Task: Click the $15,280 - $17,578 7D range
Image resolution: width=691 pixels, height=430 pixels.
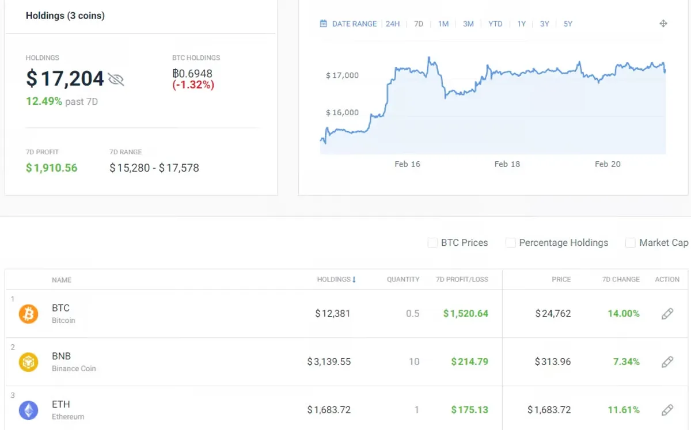Action: click(x=154, y=168)
